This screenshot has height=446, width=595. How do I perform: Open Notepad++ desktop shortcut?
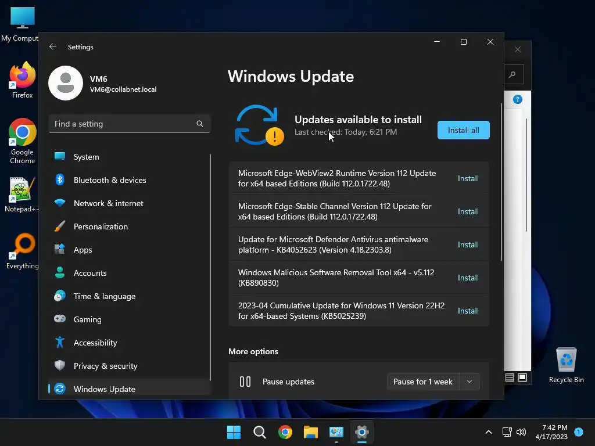pos(21,195)
